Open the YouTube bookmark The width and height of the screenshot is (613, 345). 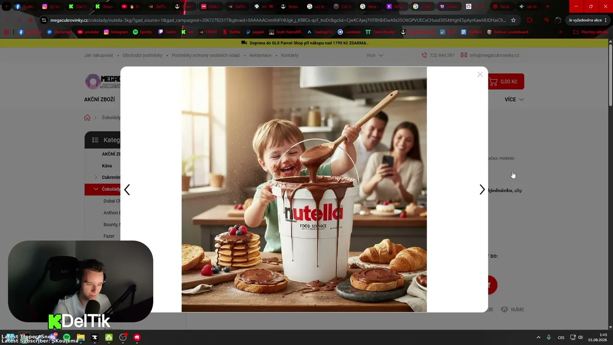tap(87, 32)
